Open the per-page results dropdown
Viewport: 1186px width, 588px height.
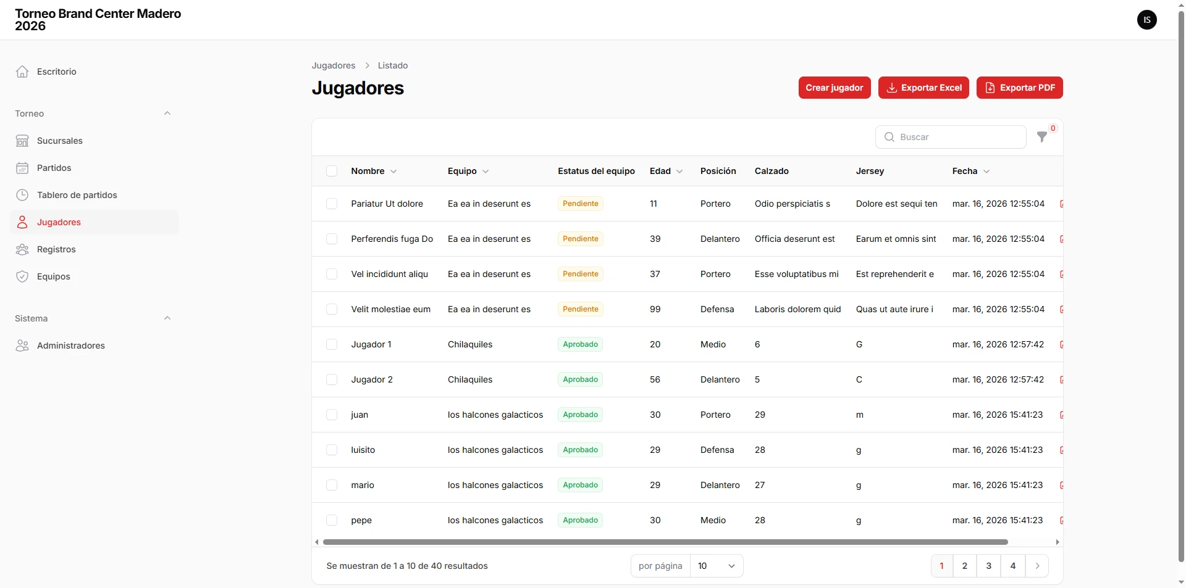click(717, 566)
